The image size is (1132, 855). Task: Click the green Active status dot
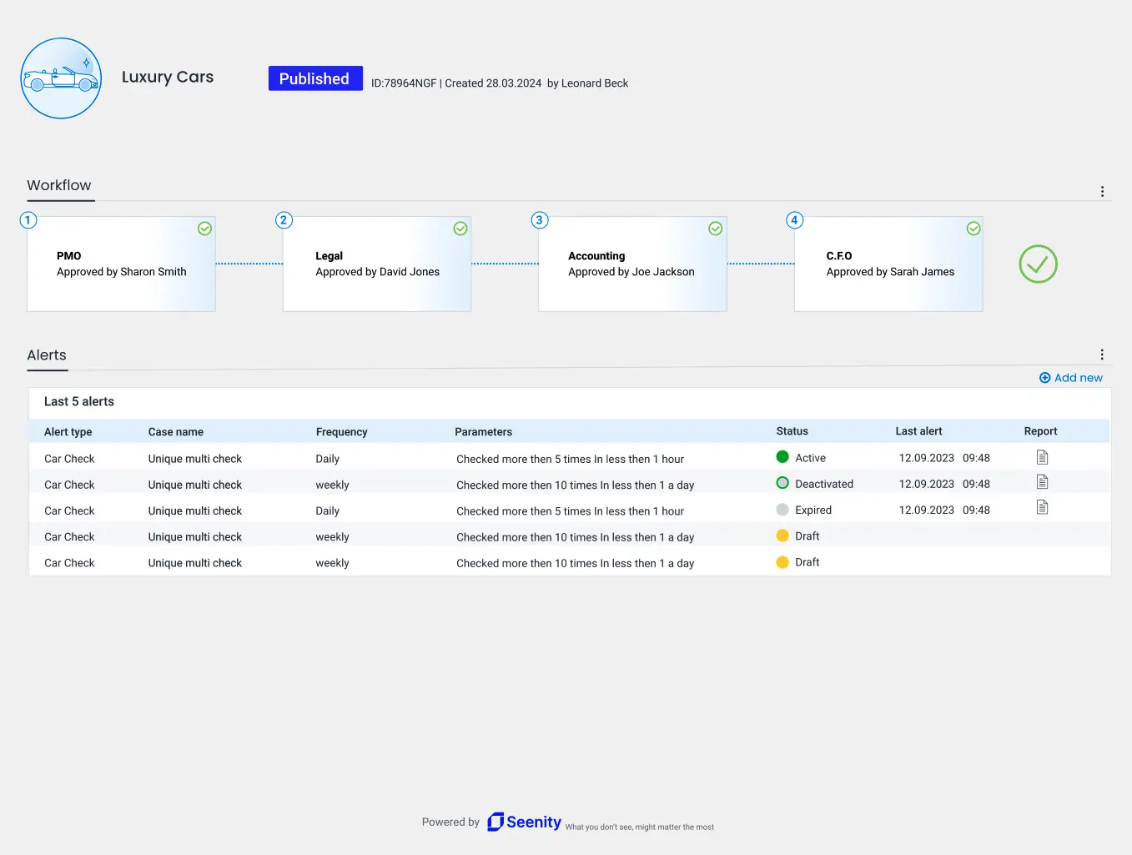point(782,457)
